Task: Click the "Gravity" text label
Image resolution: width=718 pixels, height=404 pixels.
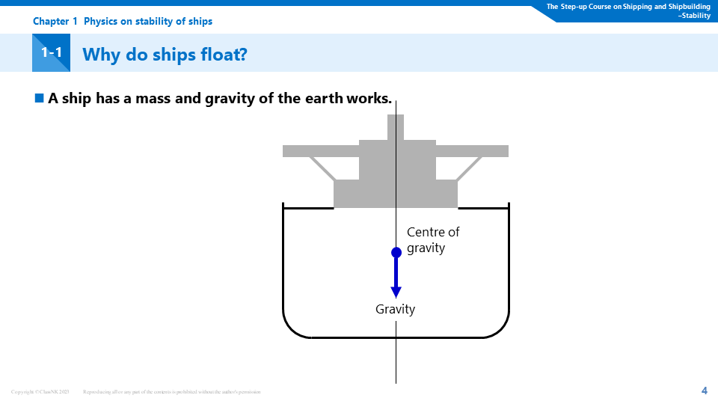Action: 395,309
